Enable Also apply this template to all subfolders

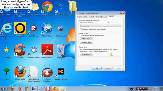[81, 29]
